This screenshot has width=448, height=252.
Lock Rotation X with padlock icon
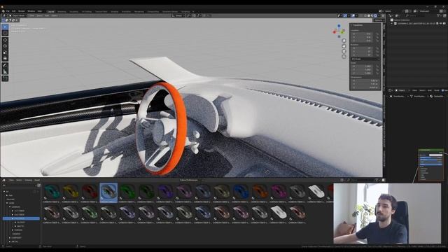coord(377,48)
